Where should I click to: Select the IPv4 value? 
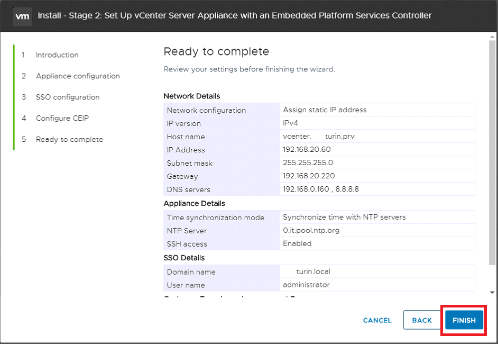(x=290, y=123)
